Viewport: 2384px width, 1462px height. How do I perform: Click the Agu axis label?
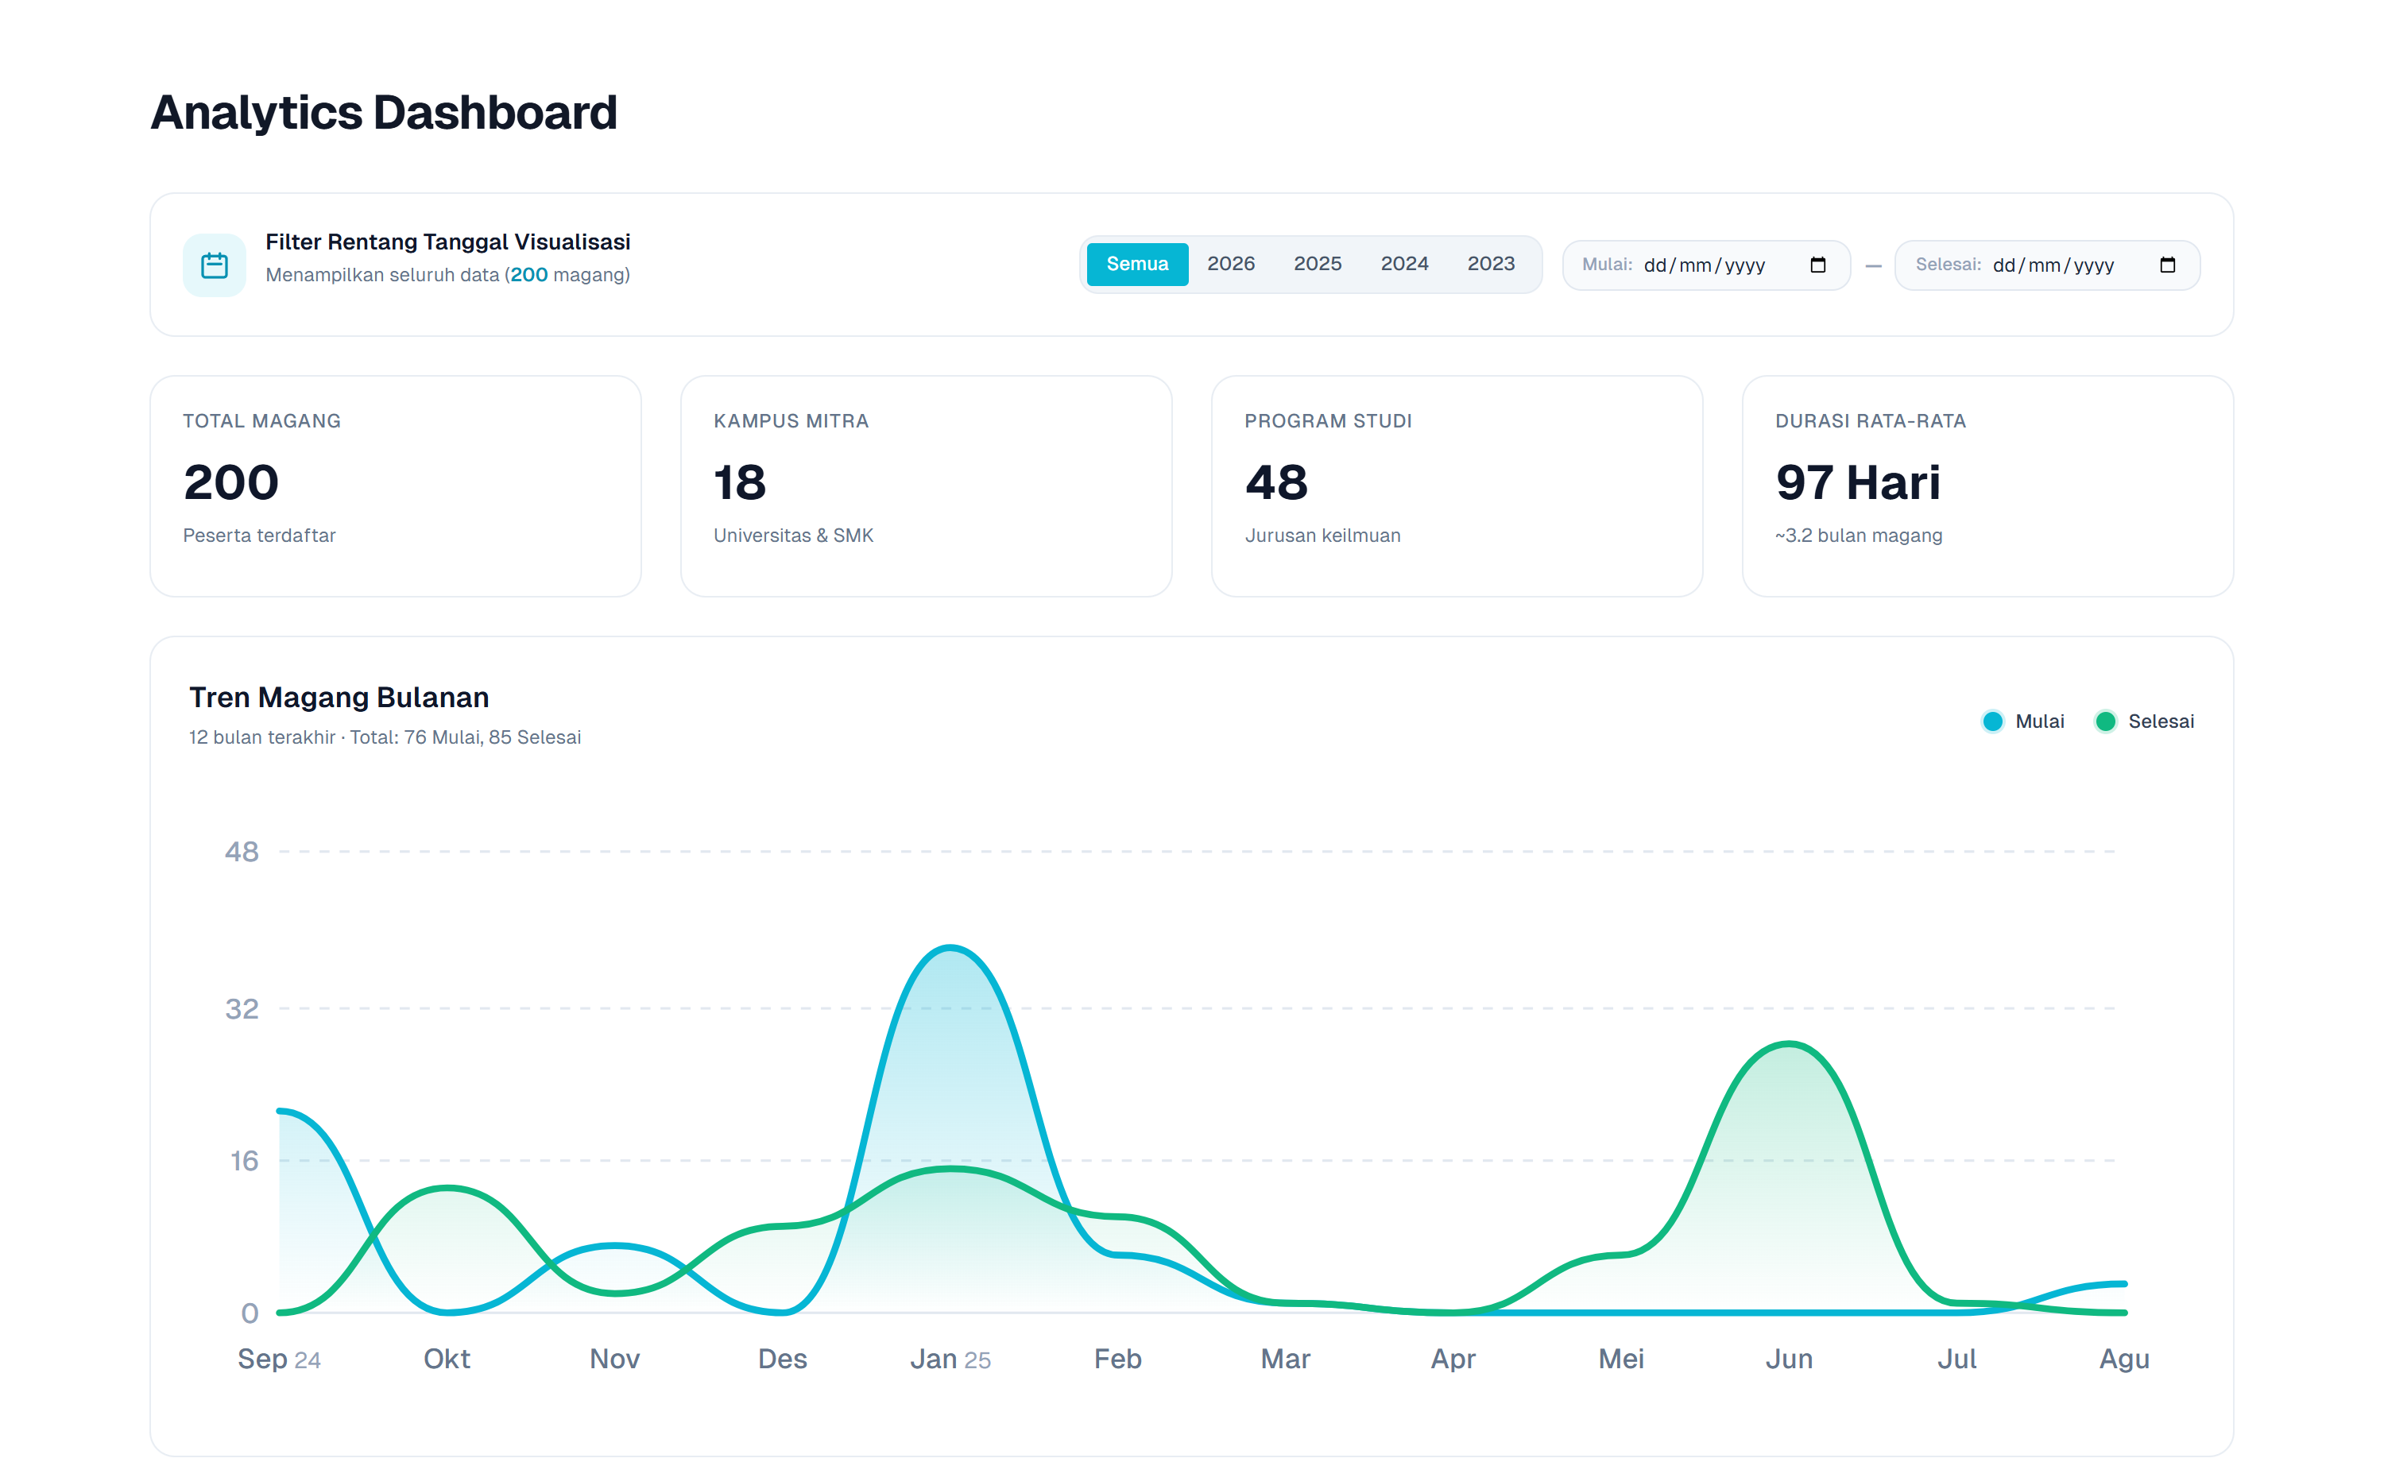click(2123, 1360)
